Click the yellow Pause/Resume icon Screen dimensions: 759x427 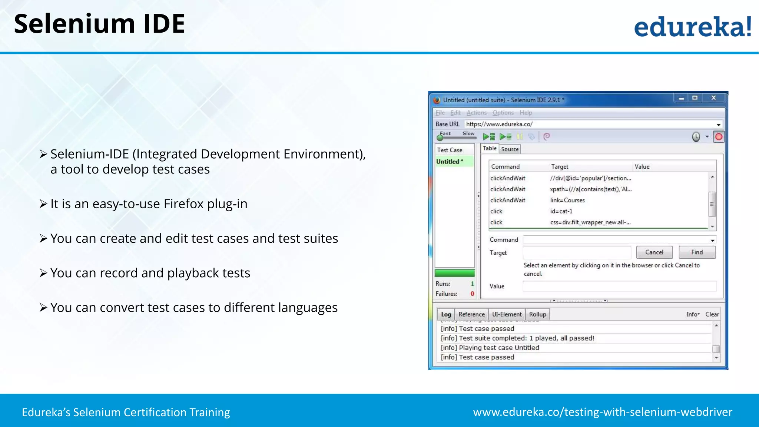pos(520,137)
